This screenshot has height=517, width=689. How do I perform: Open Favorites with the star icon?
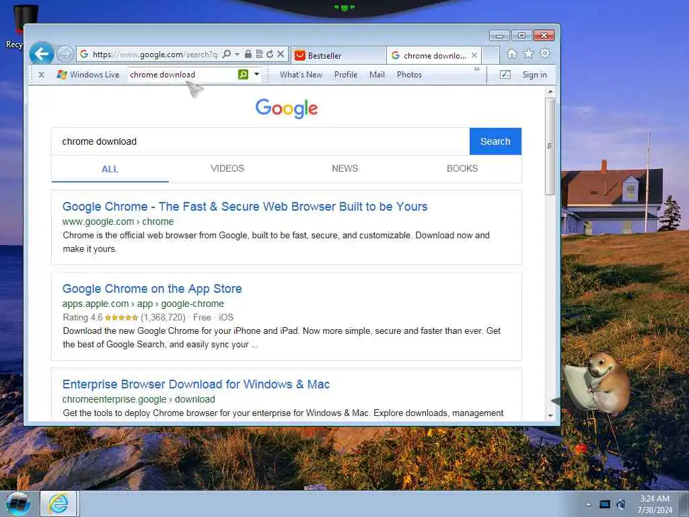(528, 54)
